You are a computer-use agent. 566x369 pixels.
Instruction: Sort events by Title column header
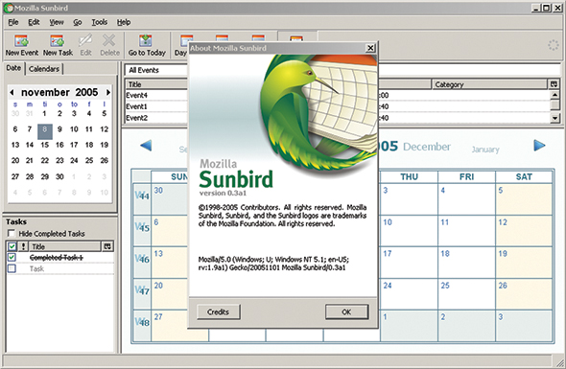pyautogui.click(x=156, y=84)
